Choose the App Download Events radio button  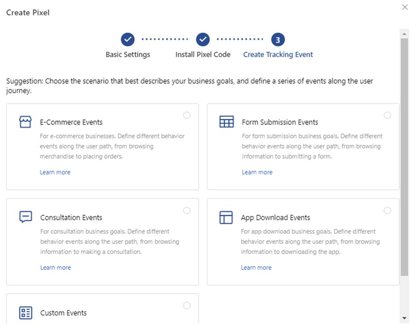coord(387,211)
